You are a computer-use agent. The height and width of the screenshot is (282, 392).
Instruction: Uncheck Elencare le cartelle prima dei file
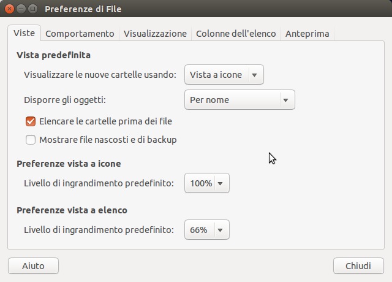tap(31, 121)
